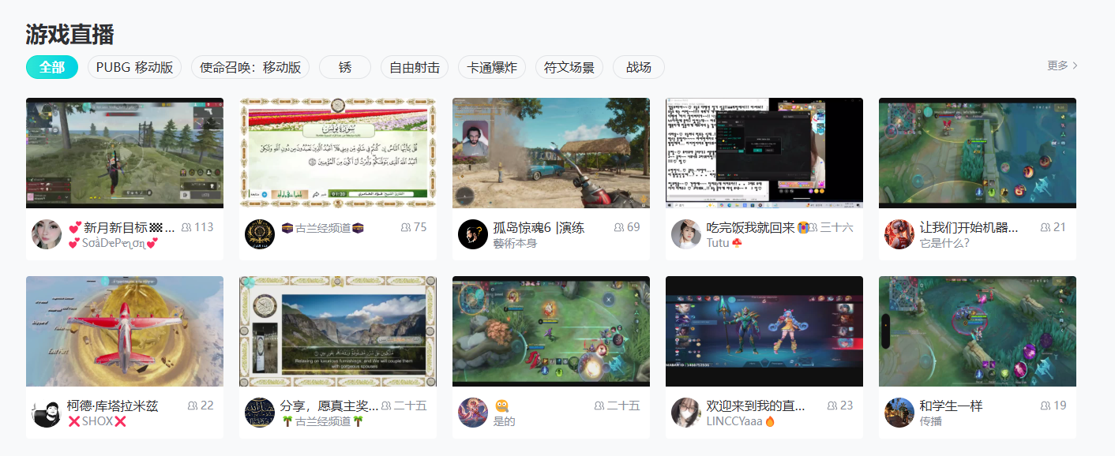The image size is (1115, 456).
Task: Open stream title 让我们开始机器...
Action: click(x=969, y=227)
